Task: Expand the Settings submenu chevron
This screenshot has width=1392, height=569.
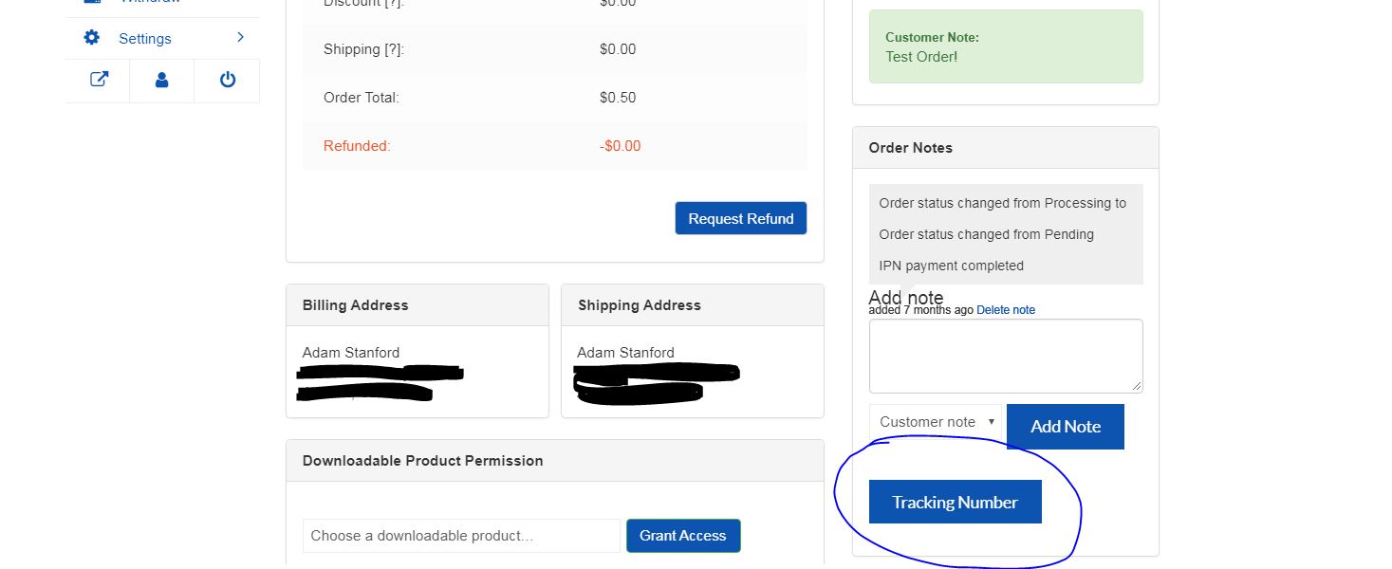Action: click(240, 38)
